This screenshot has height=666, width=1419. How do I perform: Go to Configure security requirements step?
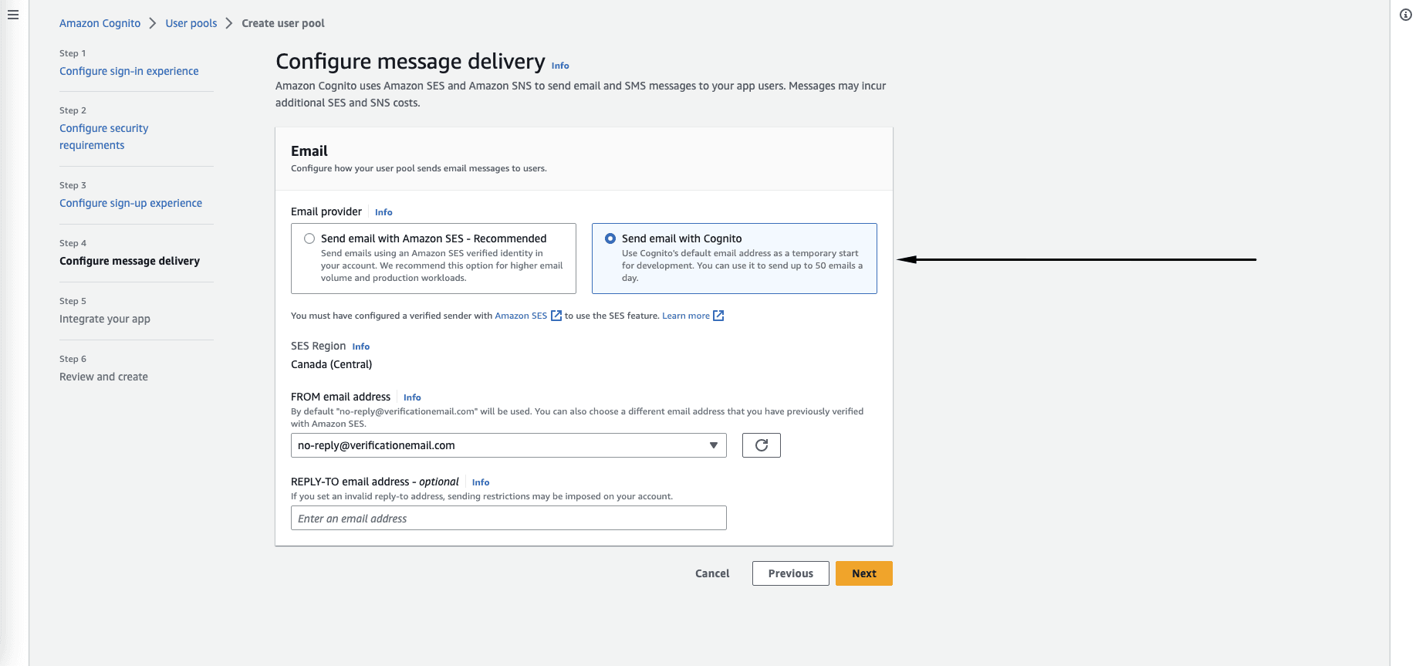pos(104,137)
